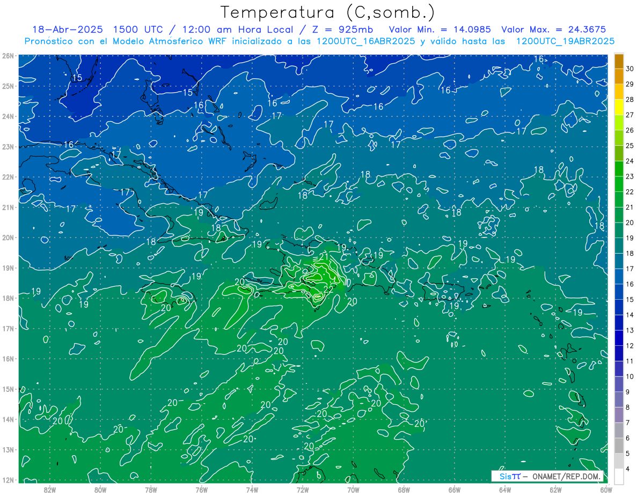Click the '24N' latitude axis label

(x=8, y=116)
